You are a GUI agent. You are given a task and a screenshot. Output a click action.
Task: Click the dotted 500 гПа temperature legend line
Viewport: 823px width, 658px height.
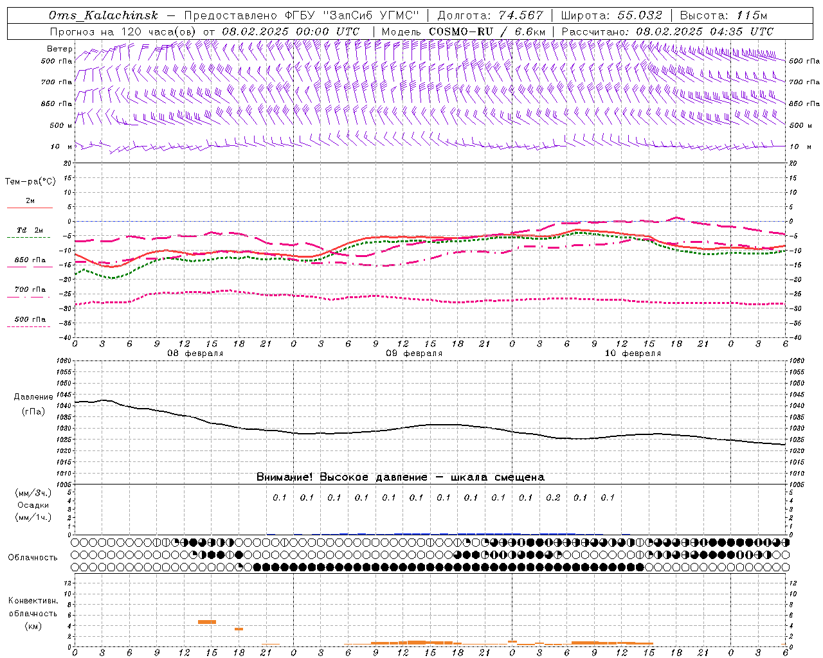pos(29,326)
